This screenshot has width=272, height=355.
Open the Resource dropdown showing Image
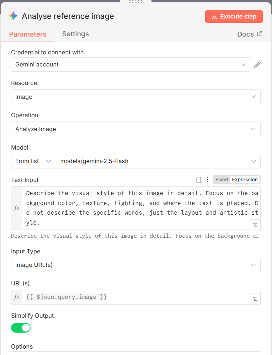point(135,97)
